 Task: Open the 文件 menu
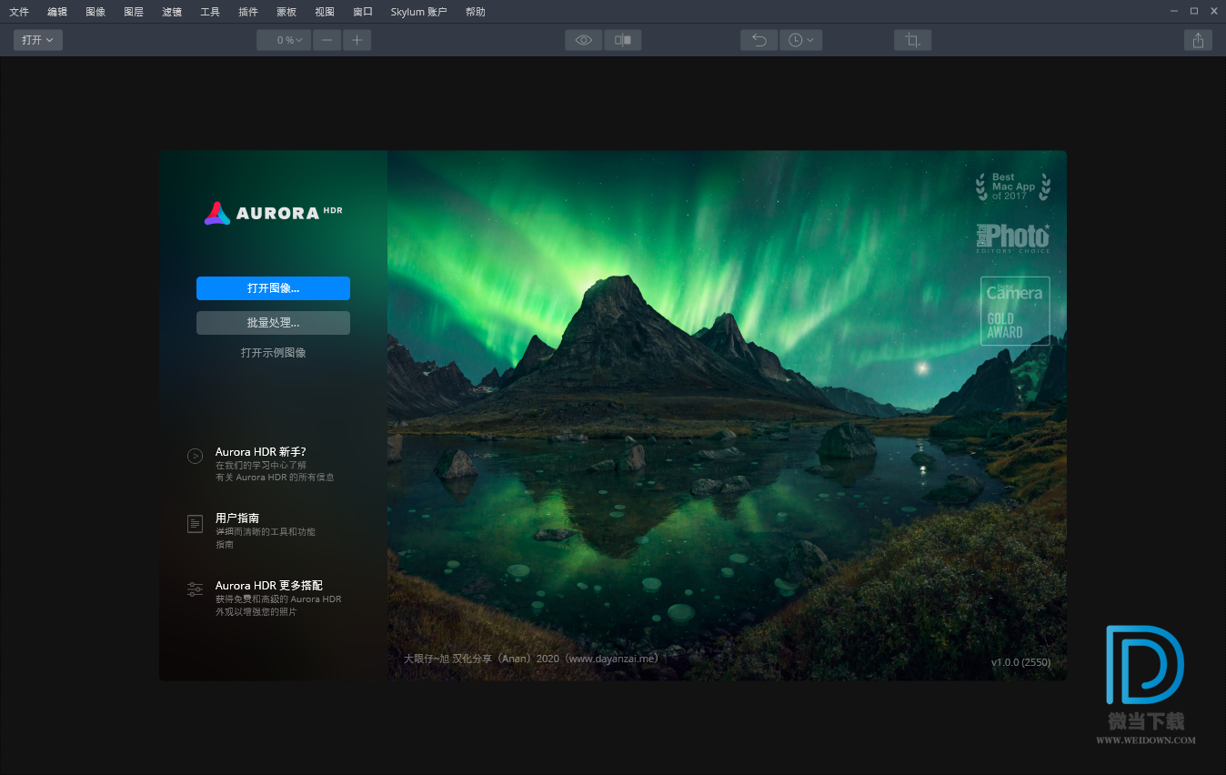click(19, 12)
